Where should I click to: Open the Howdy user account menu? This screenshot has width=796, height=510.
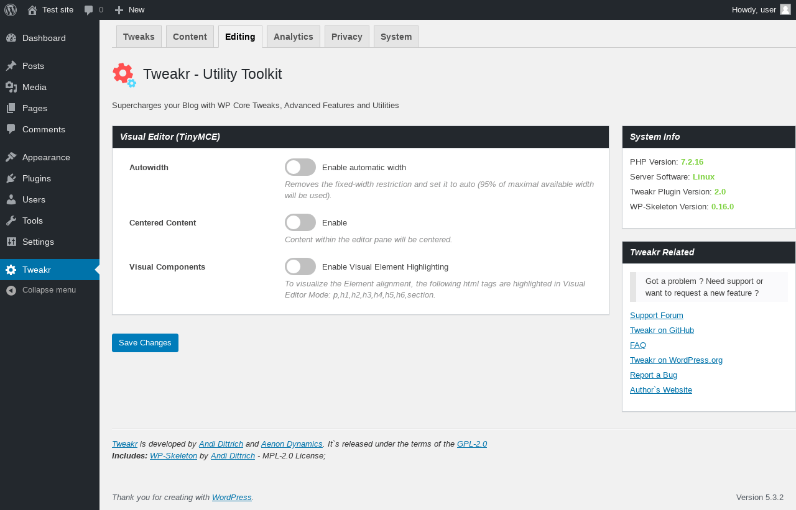pos(754,10)
